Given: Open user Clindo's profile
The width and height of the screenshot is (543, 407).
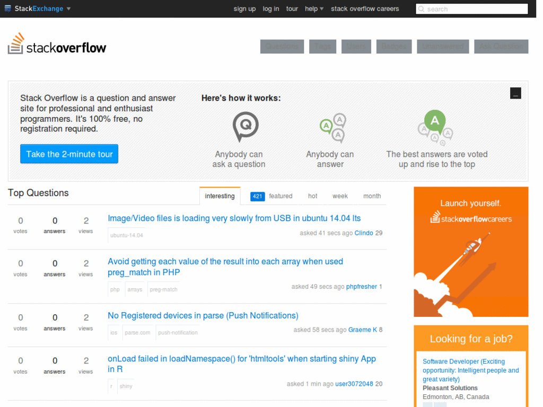Looking at the screenshot, I should click(x=364, y=233).
